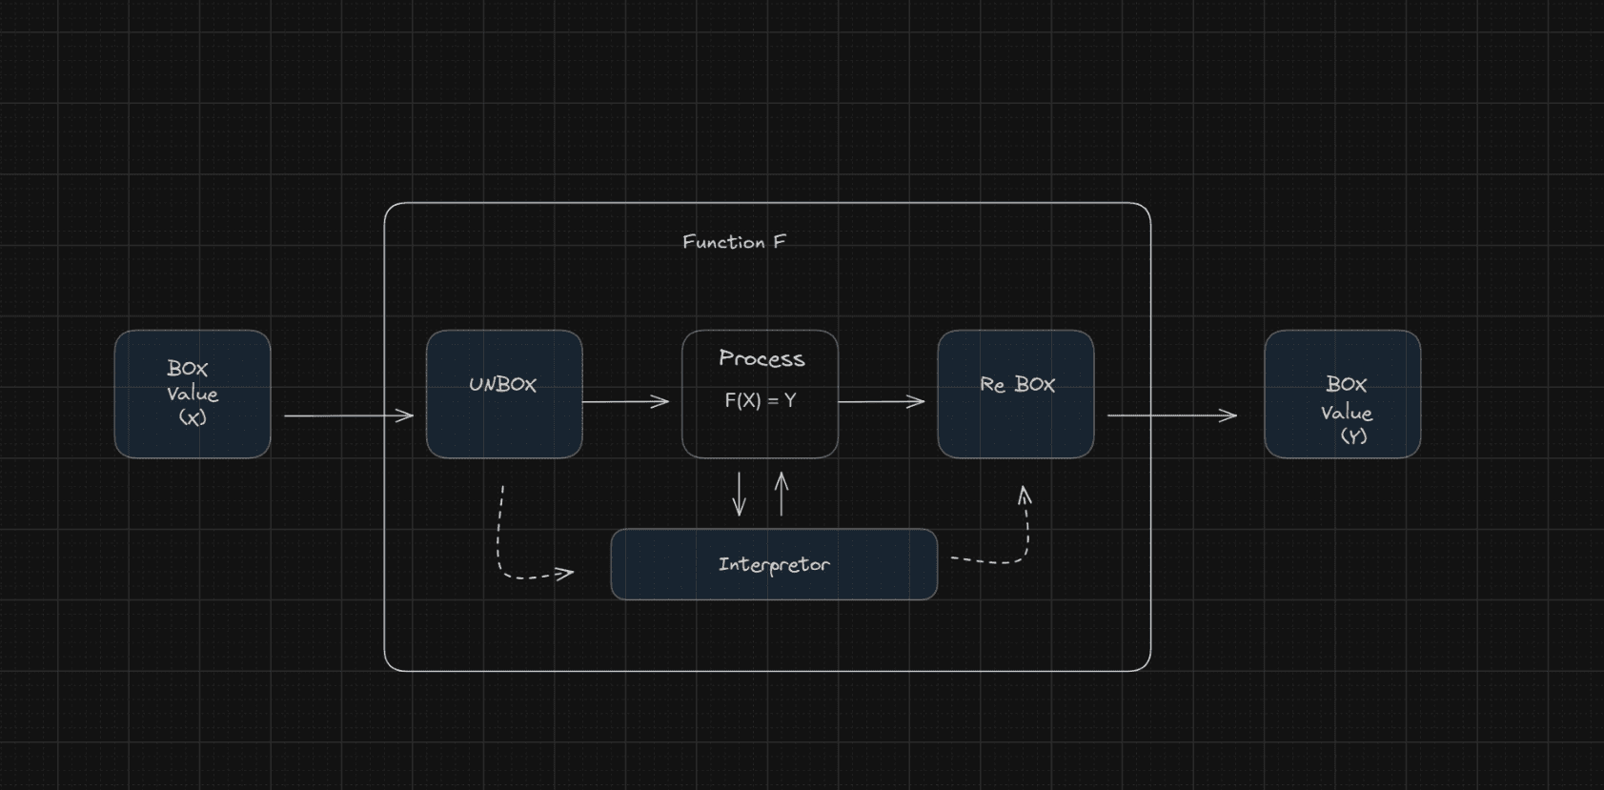Click the arrowhead pointing at BOX Value (Y)
The image size is (1604, 790).
[1229, 415]
